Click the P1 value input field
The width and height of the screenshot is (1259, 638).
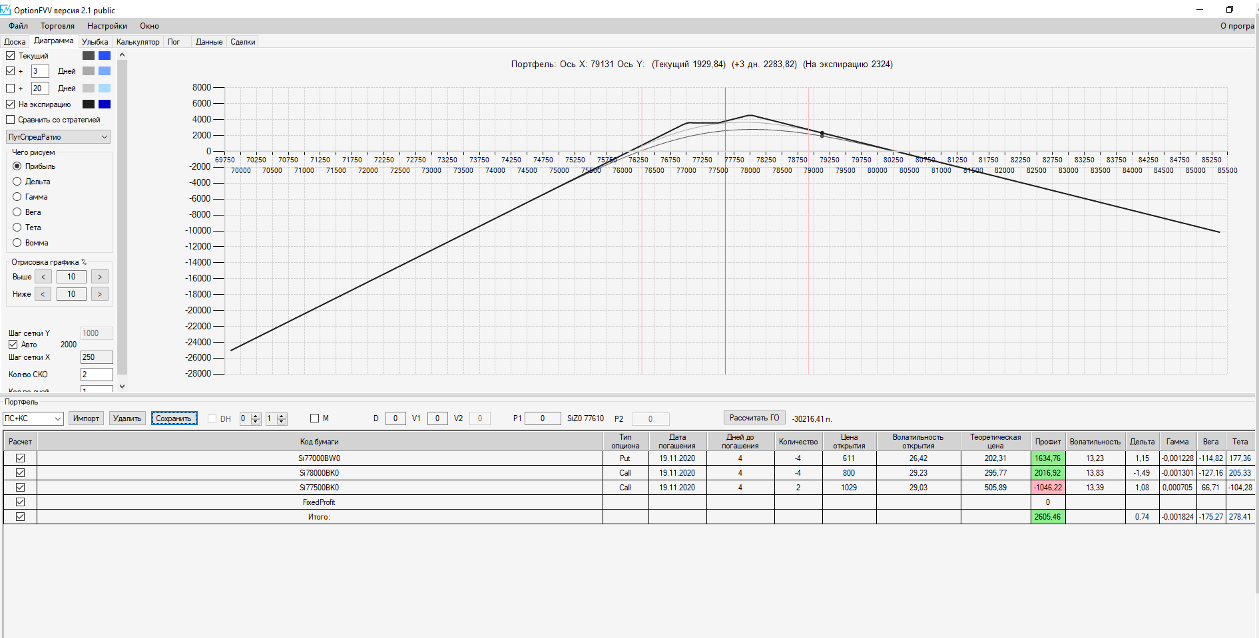[x=543, y=418]
